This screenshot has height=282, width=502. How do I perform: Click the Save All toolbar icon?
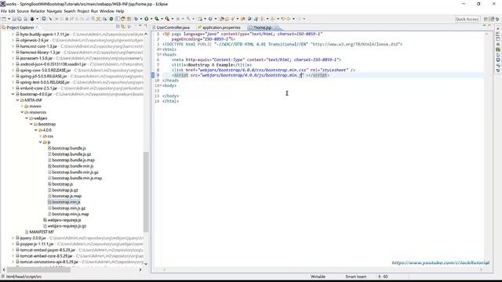20,19
